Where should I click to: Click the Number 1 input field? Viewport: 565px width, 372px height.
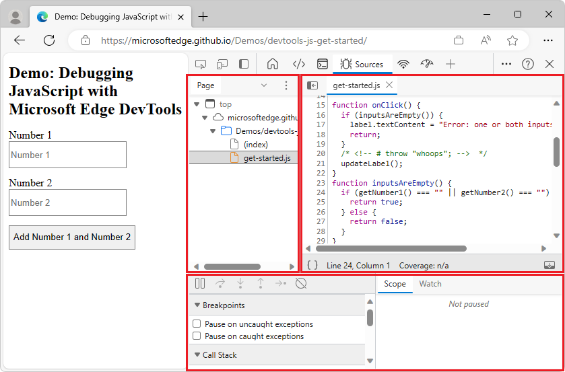pos(67,155)
